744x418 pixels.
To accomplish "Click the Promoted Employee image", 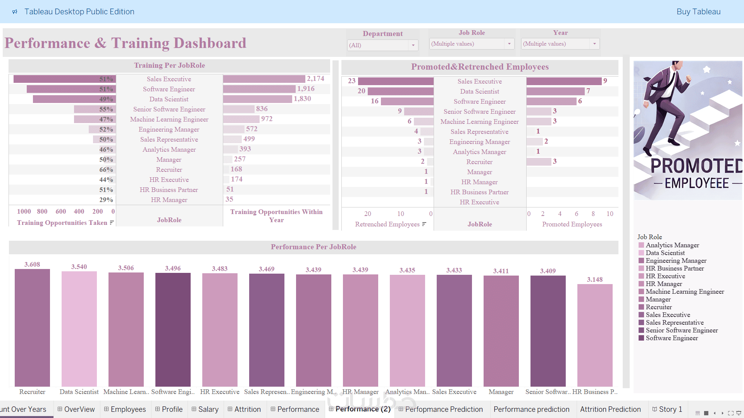I will coord(687,130).
